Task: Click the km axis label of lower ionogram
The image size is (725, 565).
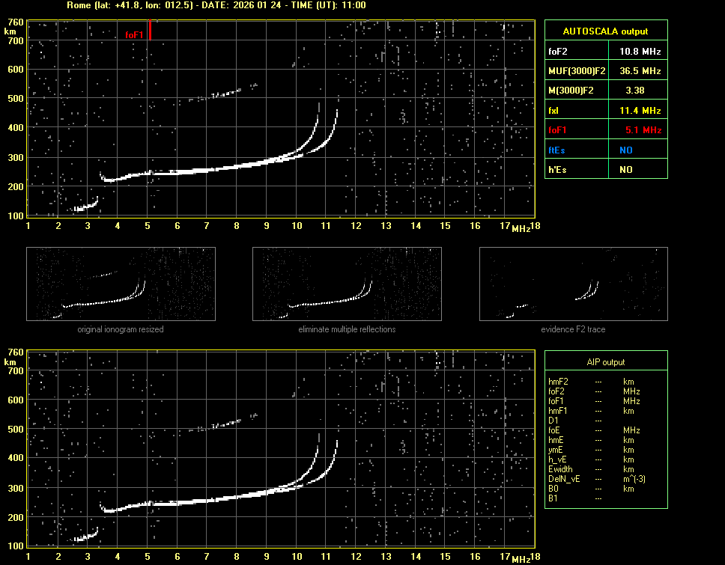Action: [10, 361]
